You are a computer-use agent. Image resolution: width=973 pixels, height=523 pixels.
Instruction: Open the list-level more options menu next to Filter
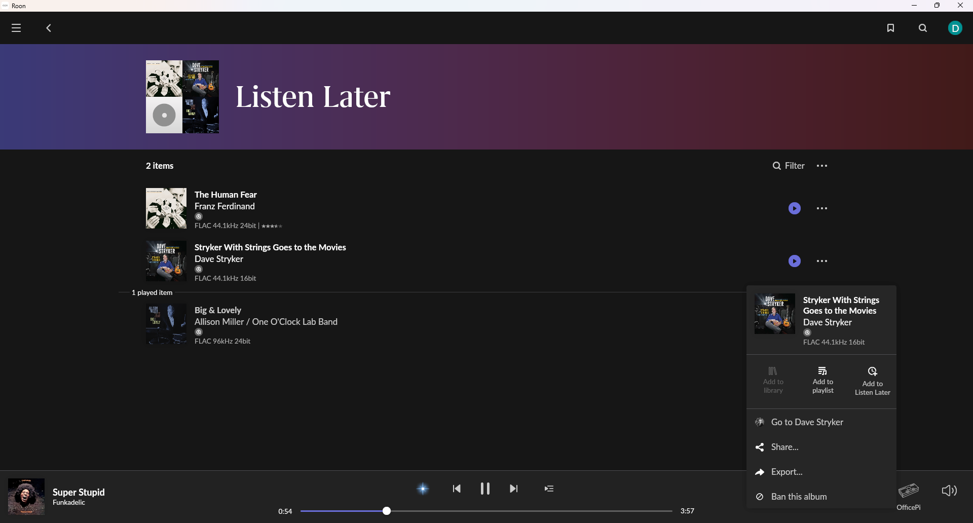pos(822,166)
